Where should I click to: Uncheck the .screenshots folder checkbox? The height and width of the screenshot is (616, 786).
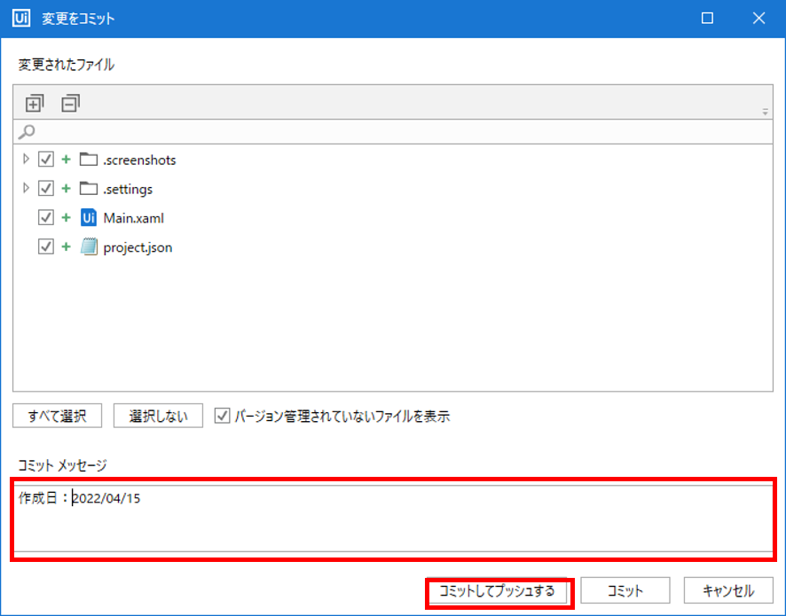click(46, 160)
